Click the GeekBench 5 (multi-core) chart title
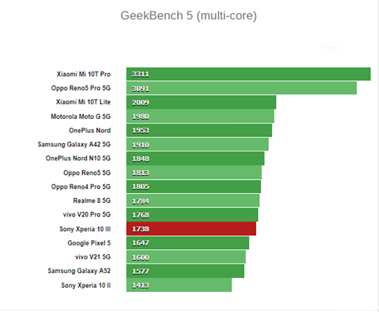379x312 pixels. pos(189,16)
